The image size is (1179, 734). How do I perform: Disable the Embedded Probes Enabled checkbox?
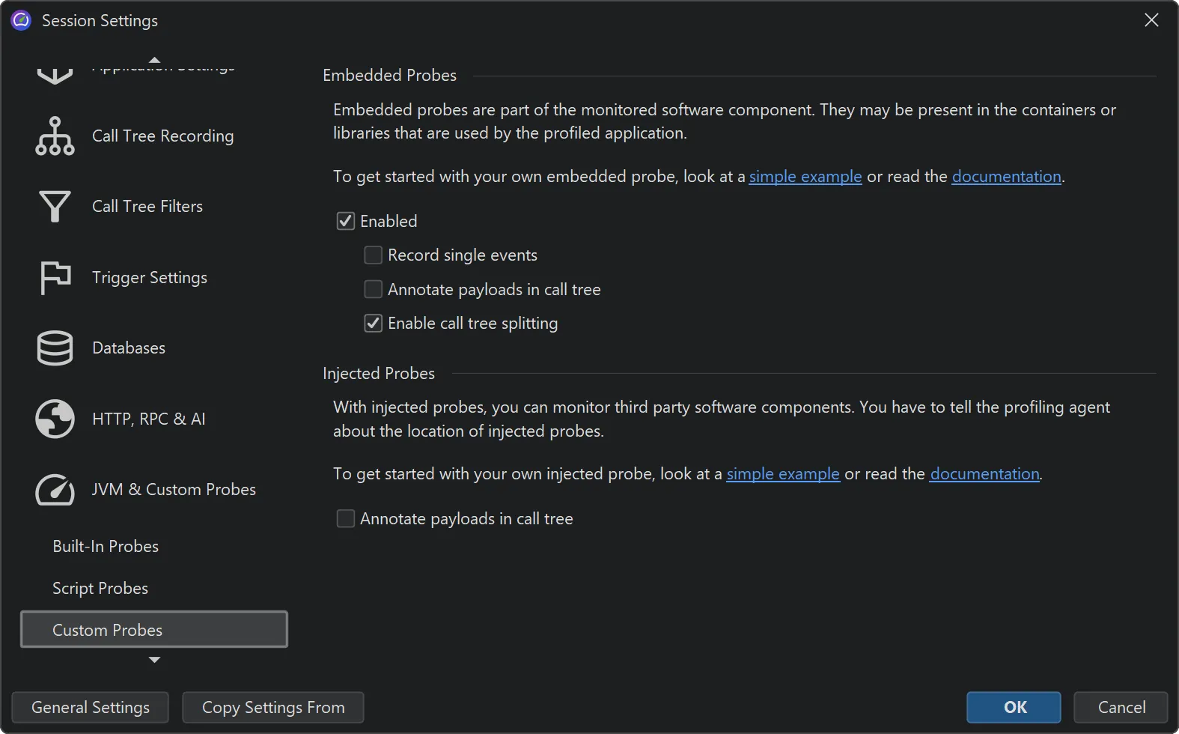[x=345, y=221]
